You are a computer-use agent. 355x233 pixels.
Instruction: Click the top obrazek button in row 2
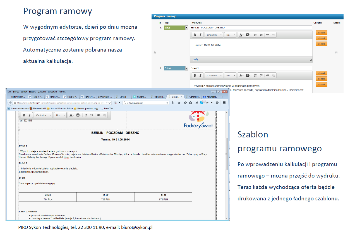pos(322,73)
